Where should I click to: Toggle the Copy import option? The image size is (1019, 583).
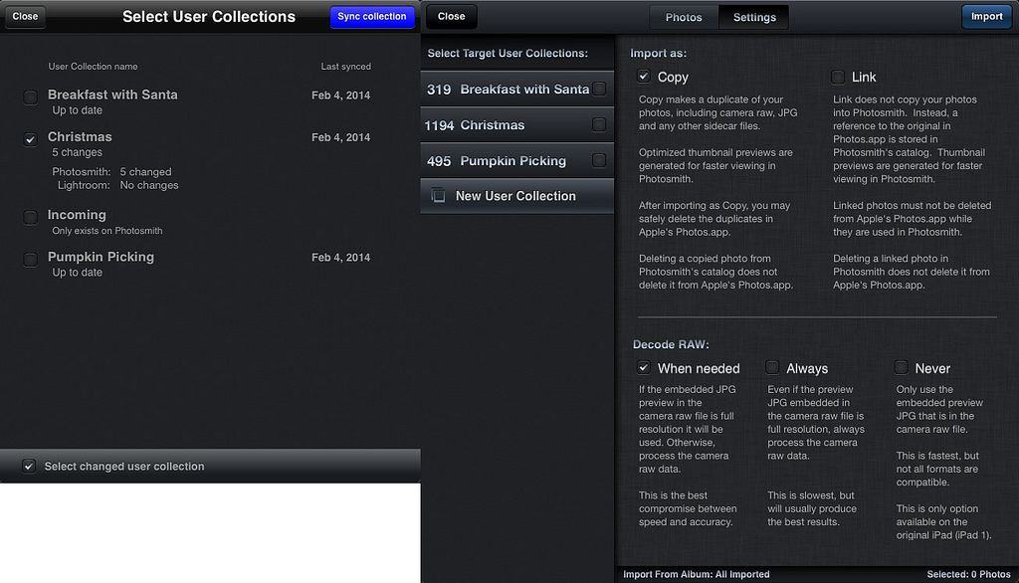click(x=644, y=77)
